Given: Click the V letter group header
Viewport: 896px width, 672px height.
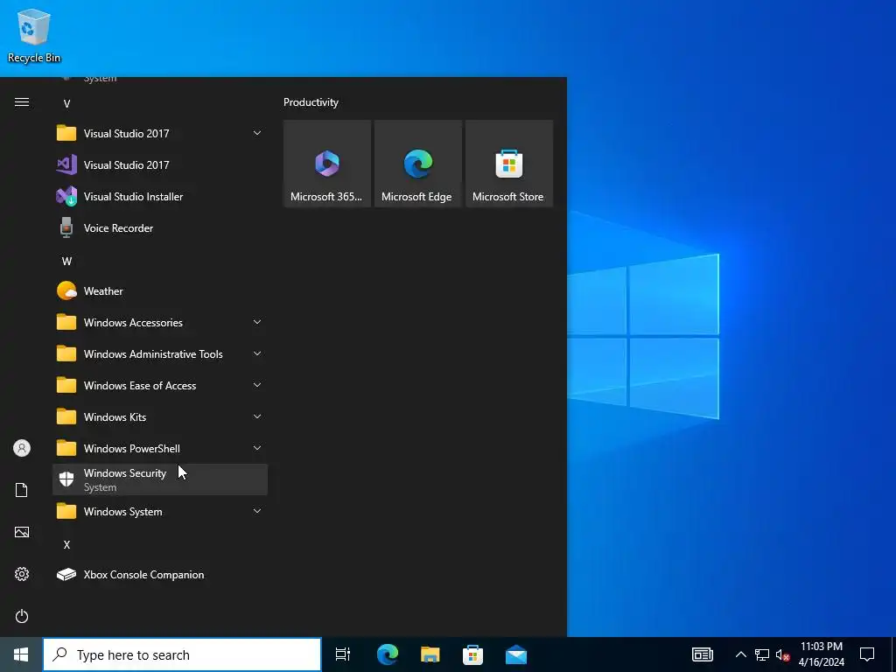Looking at the screenshot, I should pyautogui.click(x=66, y=103).
